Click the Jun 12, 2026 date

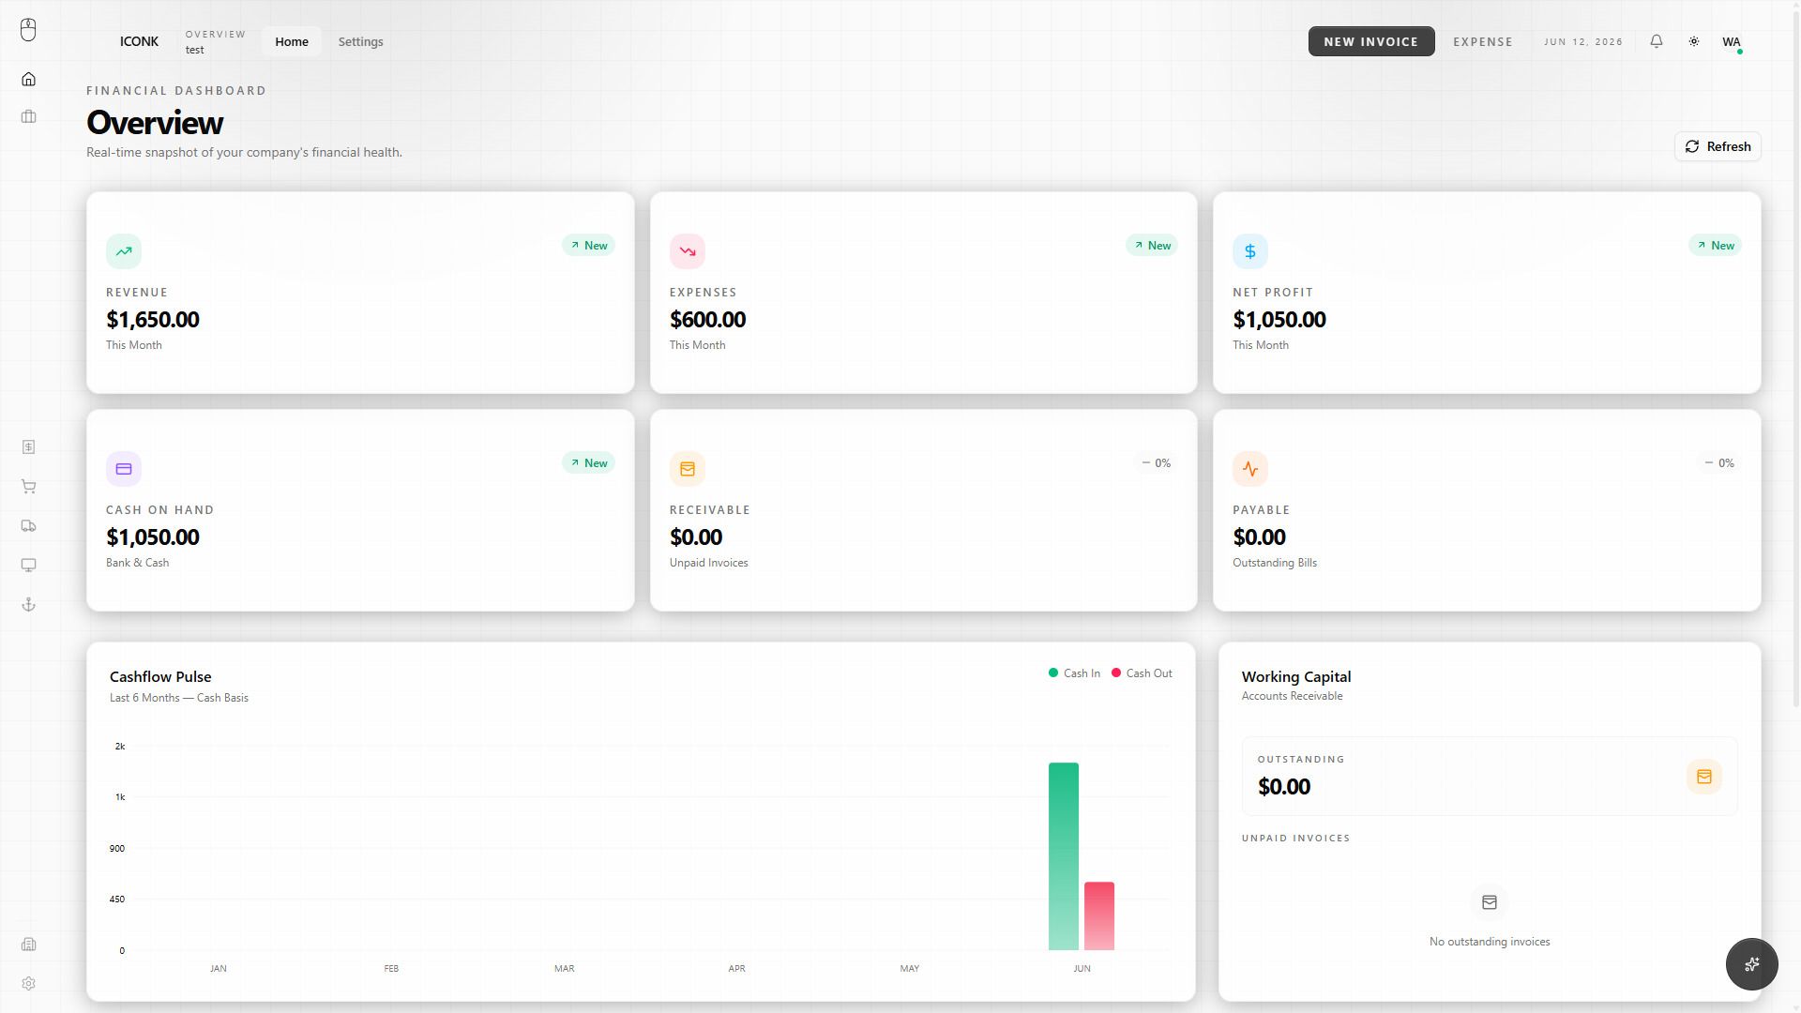click(1583, 41)
